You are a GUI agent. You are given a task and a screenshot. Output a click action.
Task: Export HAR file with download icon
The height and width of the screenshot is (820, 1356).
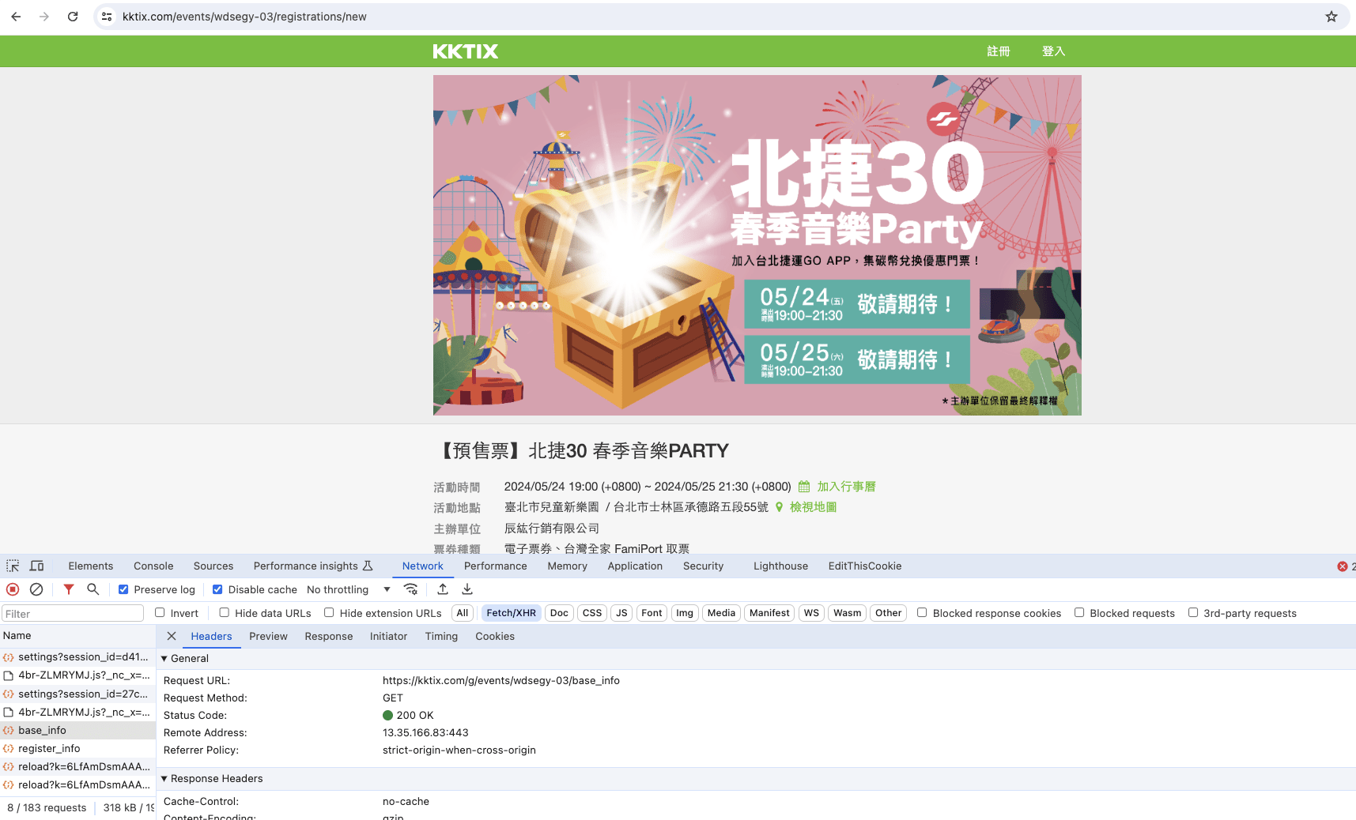click(x=467, y=589)
